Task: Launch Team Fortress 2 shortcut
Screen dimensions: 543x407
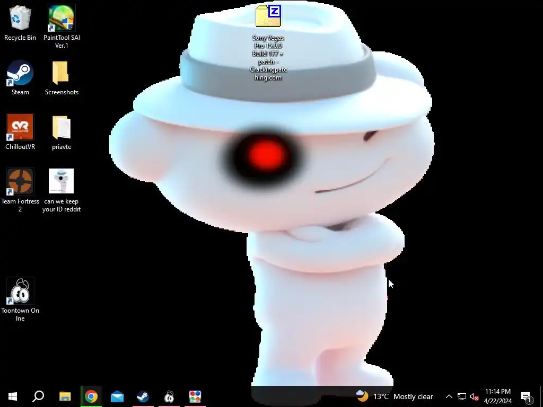Action: 20,190
